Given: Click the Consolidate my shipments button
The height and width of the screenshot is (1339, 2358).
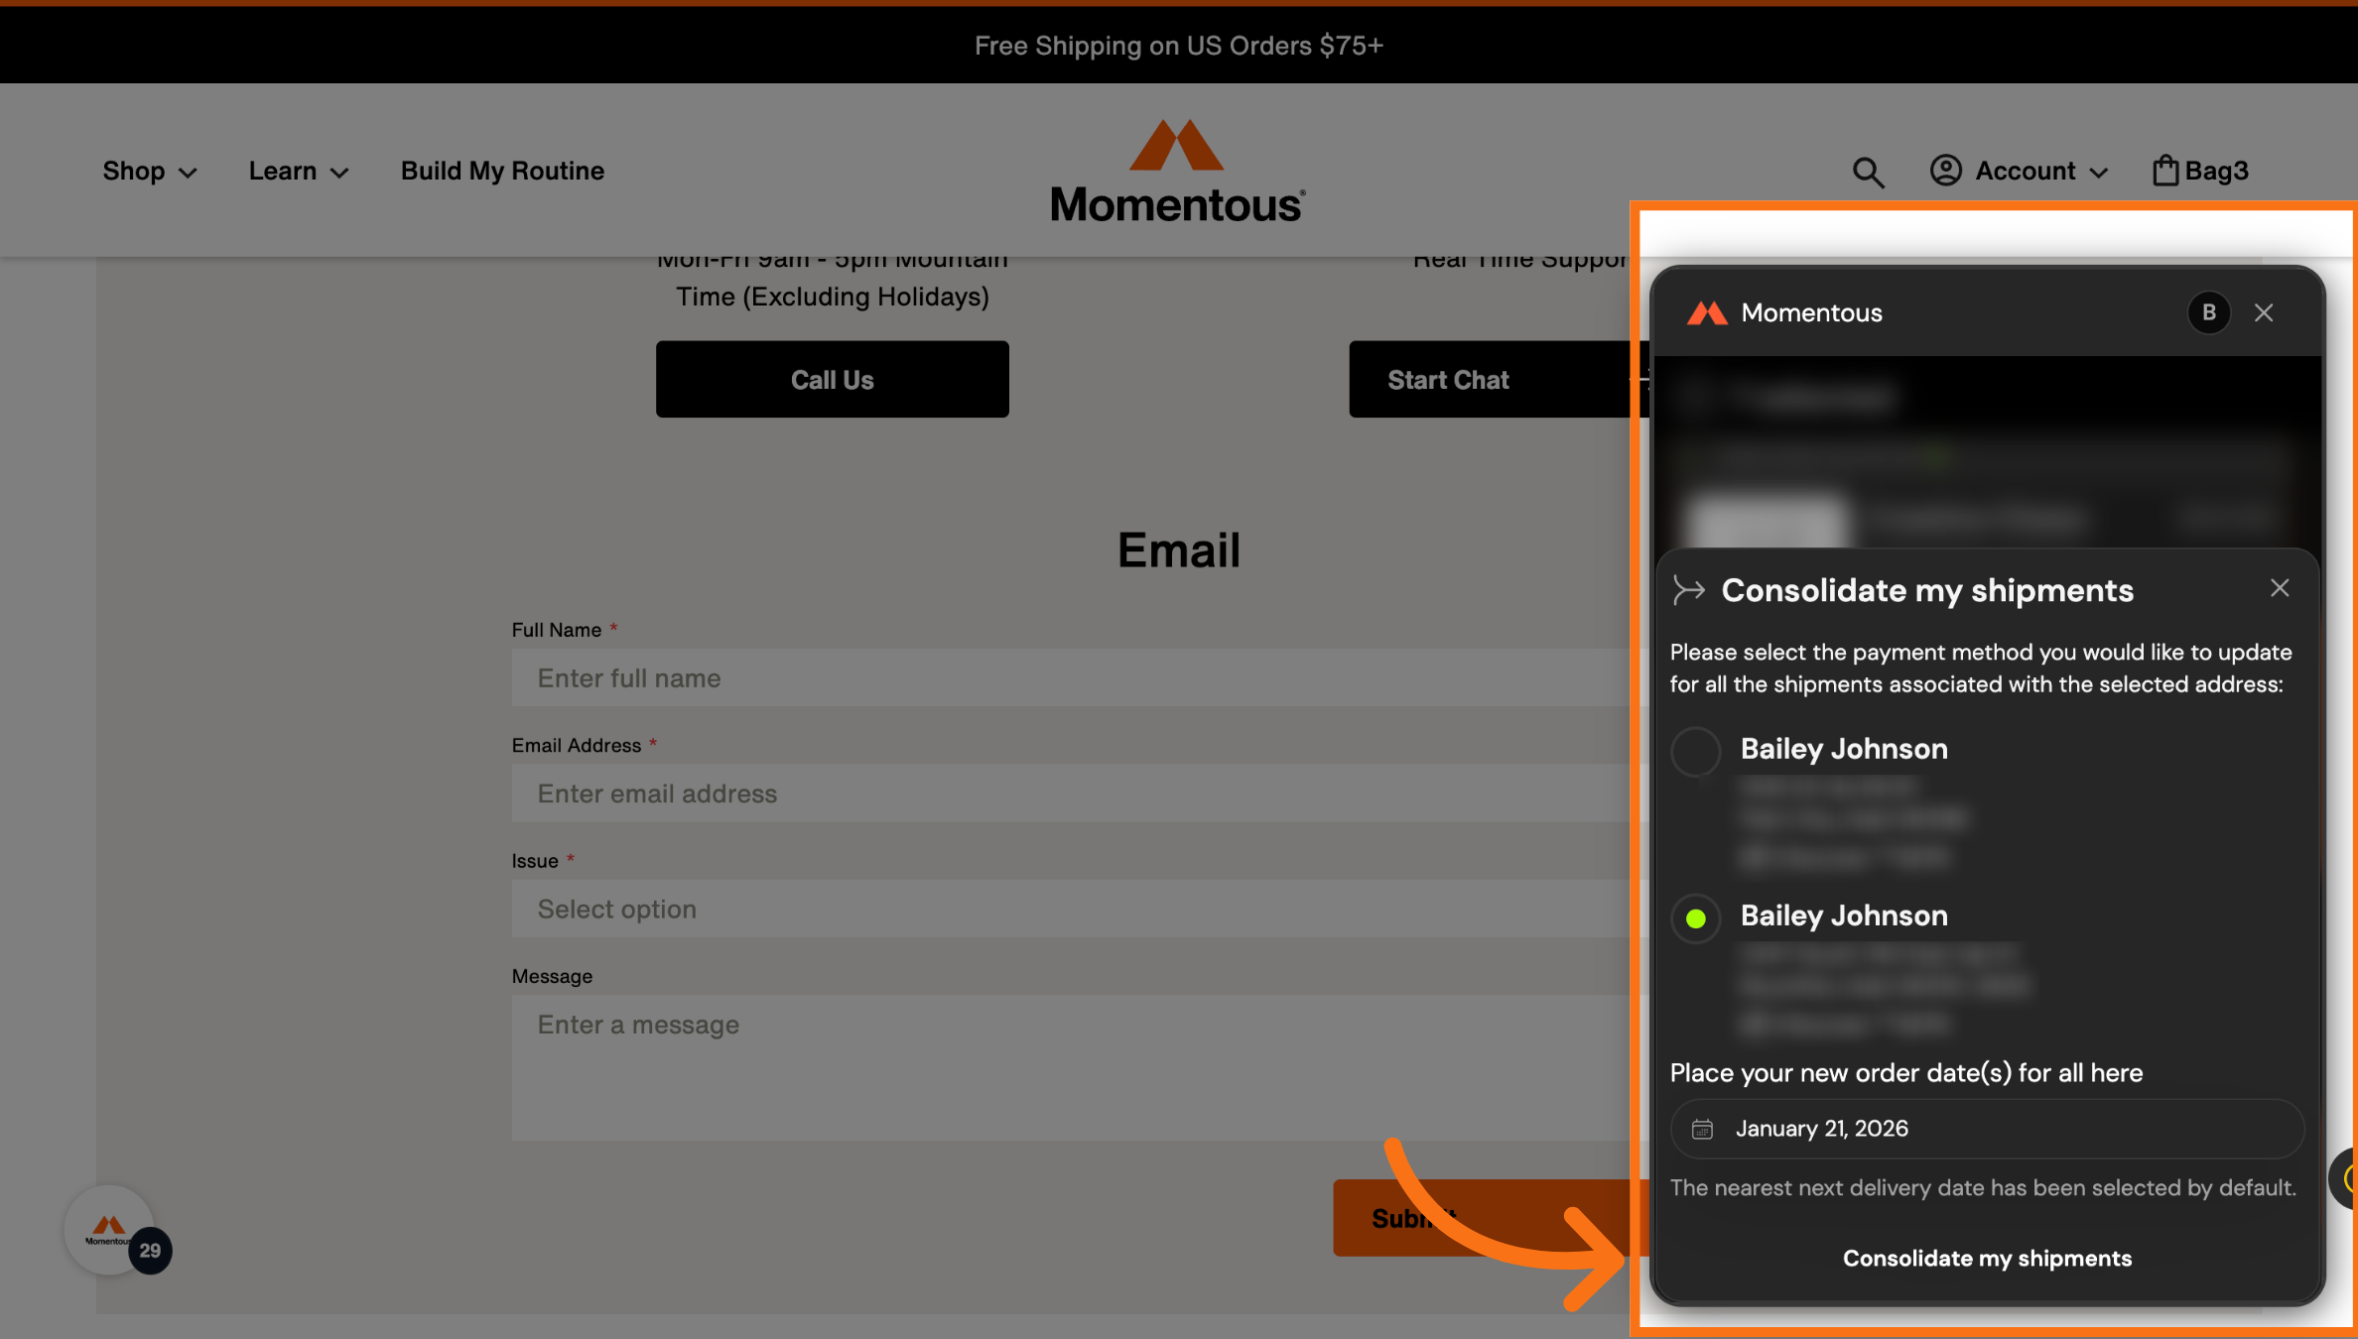Looking at the screenshot, I should point(1987,1258).
